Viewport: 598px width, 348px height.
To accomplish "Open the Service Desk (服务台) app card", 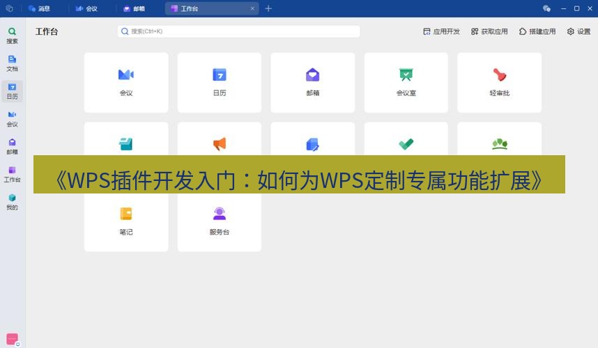I will 220,222.
